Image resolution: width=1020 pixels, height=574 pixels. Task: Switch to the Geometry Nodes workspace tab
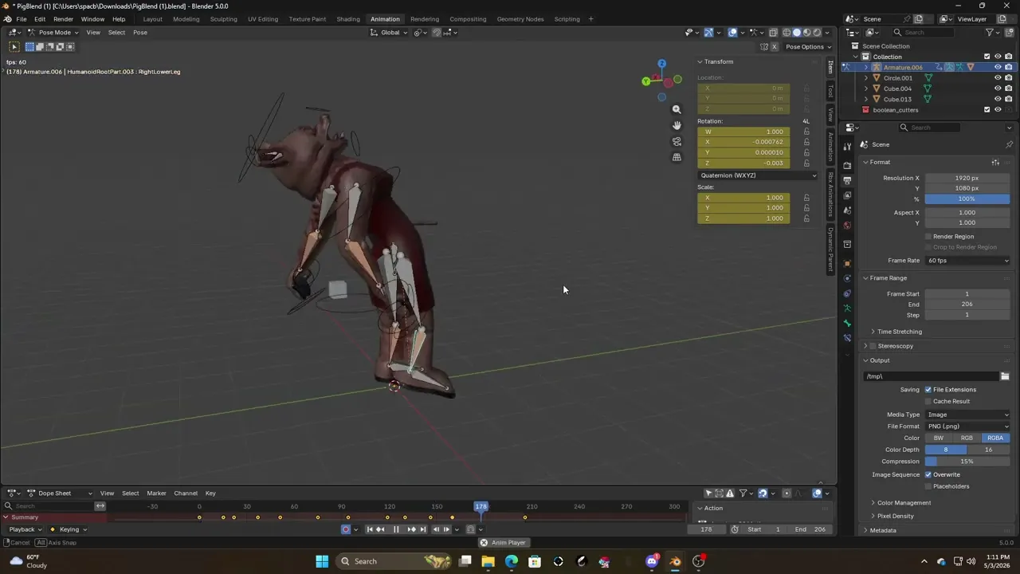pos(520,19)
